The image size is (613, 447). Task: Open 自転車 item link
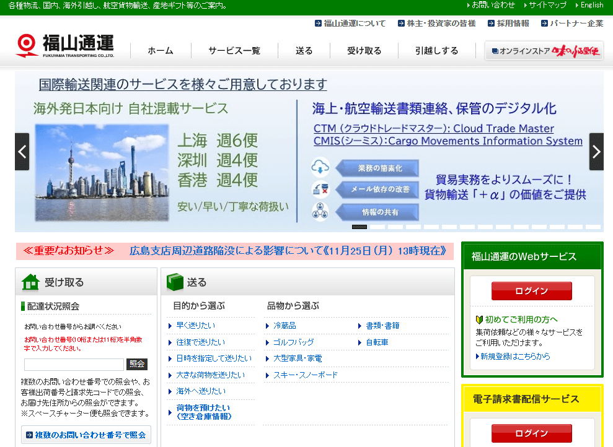coord(377,342)
